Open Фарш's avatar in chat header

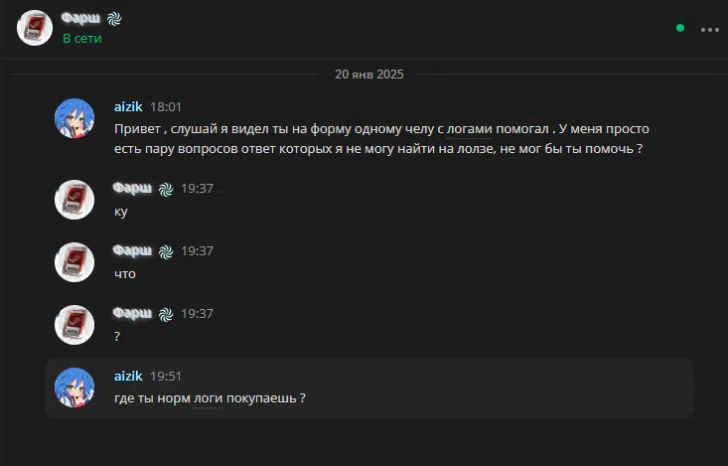coord(35,28)
